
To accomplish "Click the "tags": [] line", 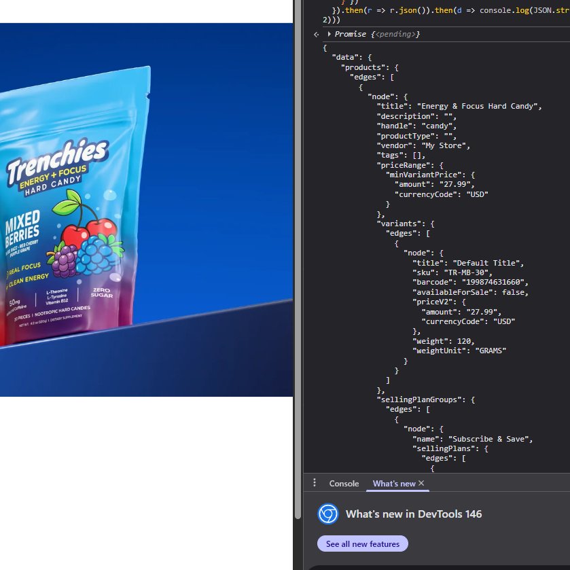I will click(x=401, y=155).
